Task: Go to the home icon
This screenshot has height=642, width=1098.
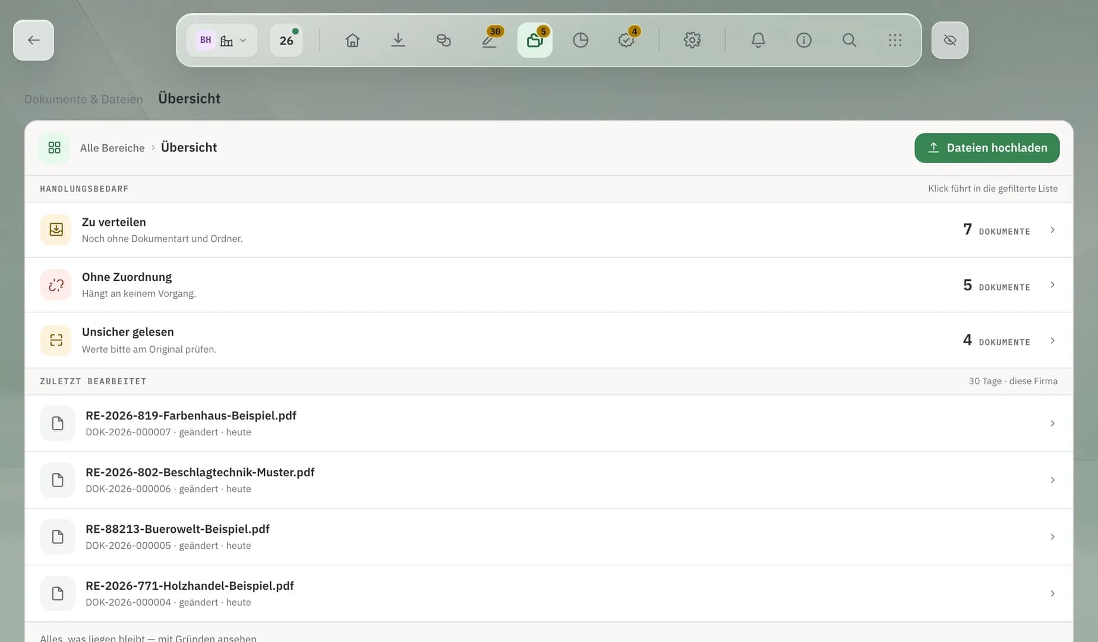Action: click(352, 40)
